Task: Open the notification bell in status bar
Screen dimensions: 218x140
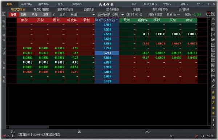Action: pos(203,136)
